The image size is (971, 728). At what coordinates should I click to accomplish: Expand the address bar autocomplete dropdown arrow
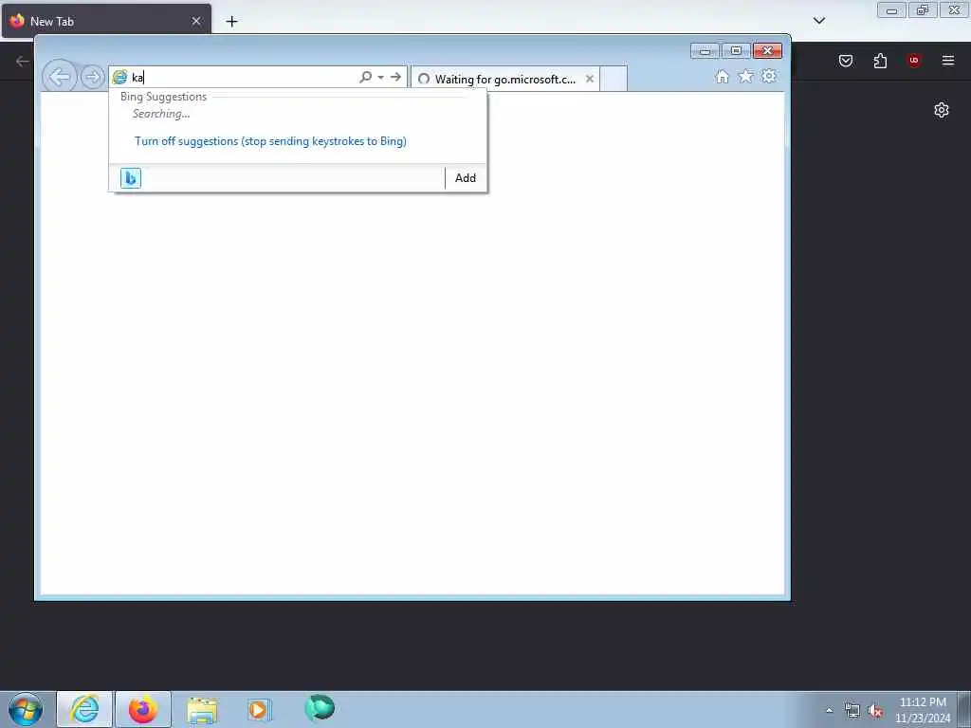(380, 78)
